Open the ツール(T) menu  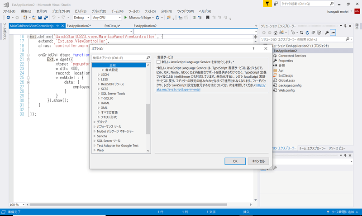click(x=134, y=11)
